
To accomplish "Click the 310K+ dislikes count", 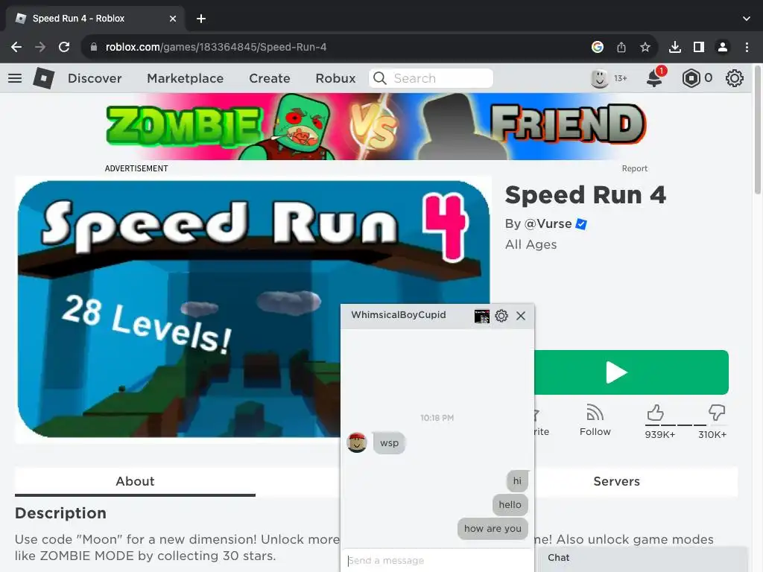I will pyautogui.click(x=712, y=435).
